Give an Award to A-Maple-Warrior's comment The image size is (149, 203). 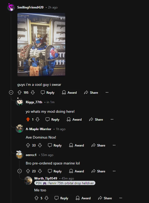pos(76,145)
